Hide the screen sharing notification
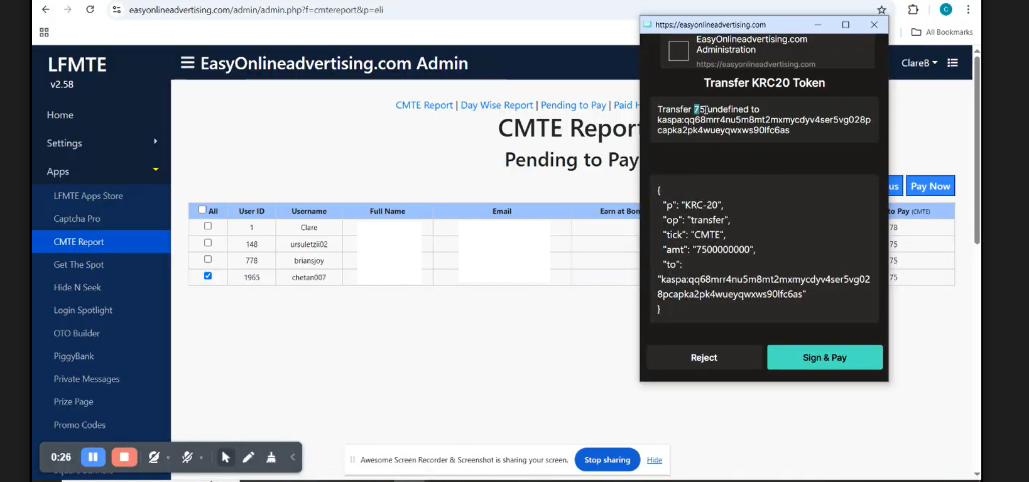Screen dimensions: 1029x482 [x=655, y=460]
